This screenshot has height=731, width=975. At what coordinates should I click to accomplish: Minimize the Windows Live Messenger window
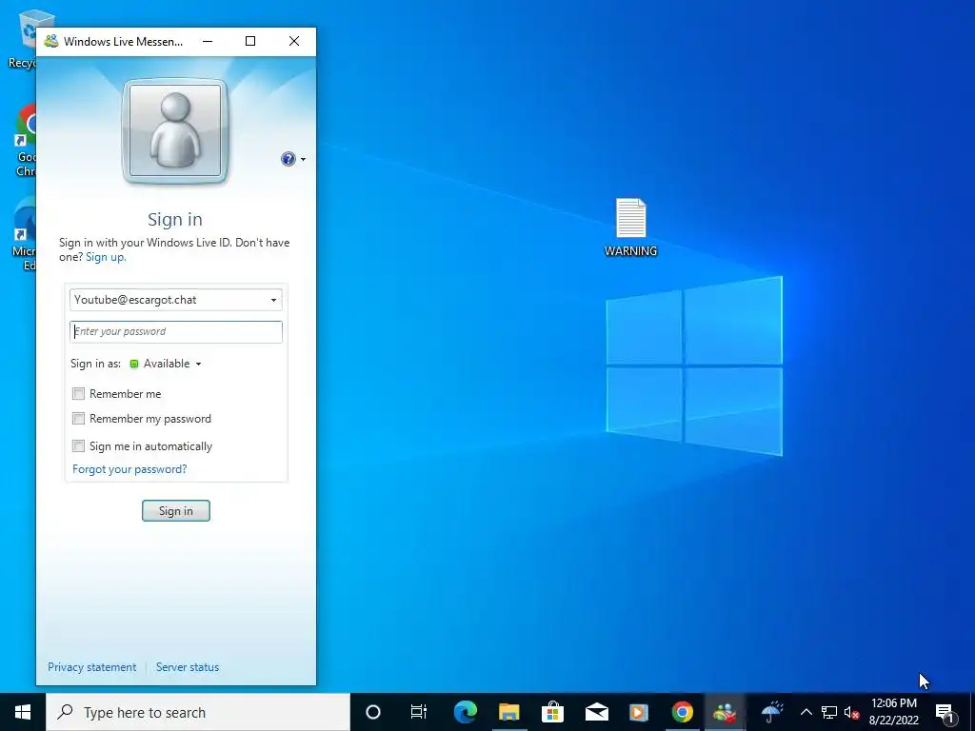(208, 41)
